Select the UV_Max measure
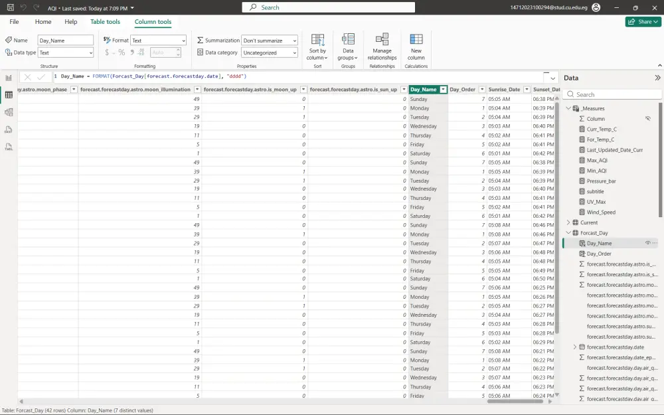664x415 pixels. (x=596, y=202)
